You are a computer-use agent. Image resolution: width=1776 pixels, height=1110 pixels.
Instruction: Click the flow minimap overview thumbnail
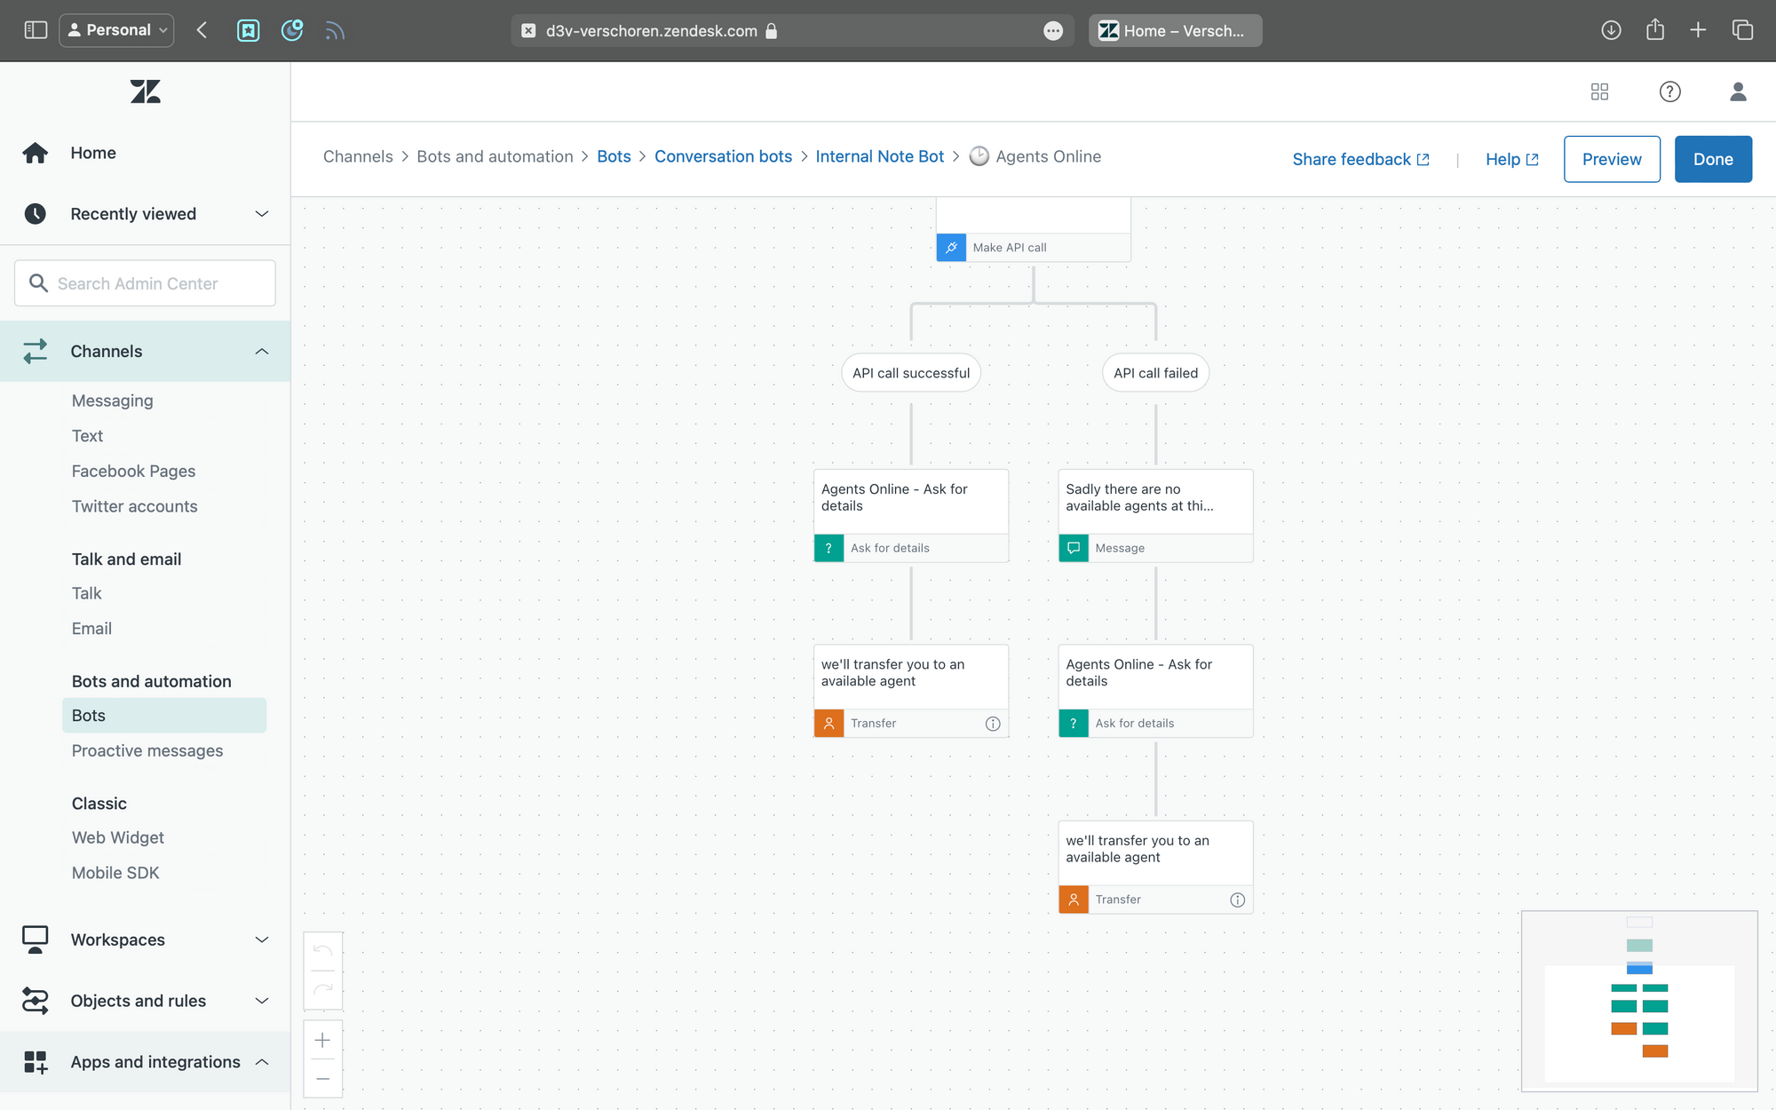[1639, 1001]
